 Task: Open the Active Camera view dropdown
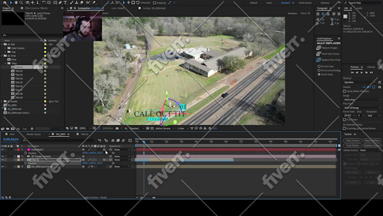click(x=164, y=128)
